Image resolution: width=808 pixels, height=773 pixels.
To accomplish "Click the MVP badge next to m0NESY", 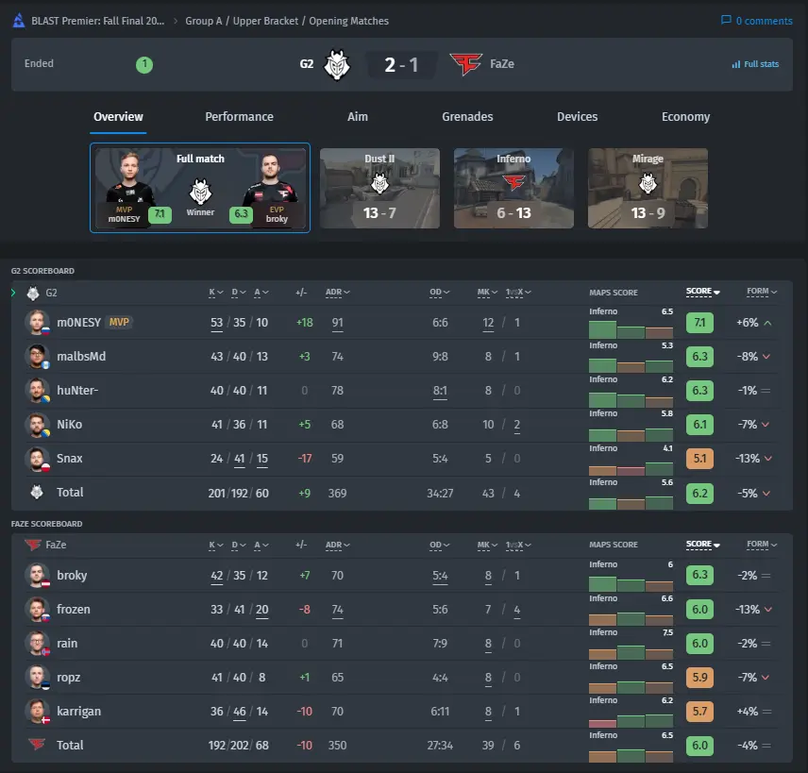I will pos(119,322).
